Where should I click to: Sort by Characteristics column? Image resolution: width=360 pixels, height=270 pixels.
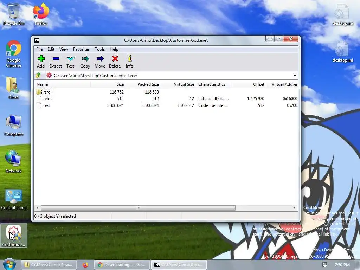click(x=213, y=84)
